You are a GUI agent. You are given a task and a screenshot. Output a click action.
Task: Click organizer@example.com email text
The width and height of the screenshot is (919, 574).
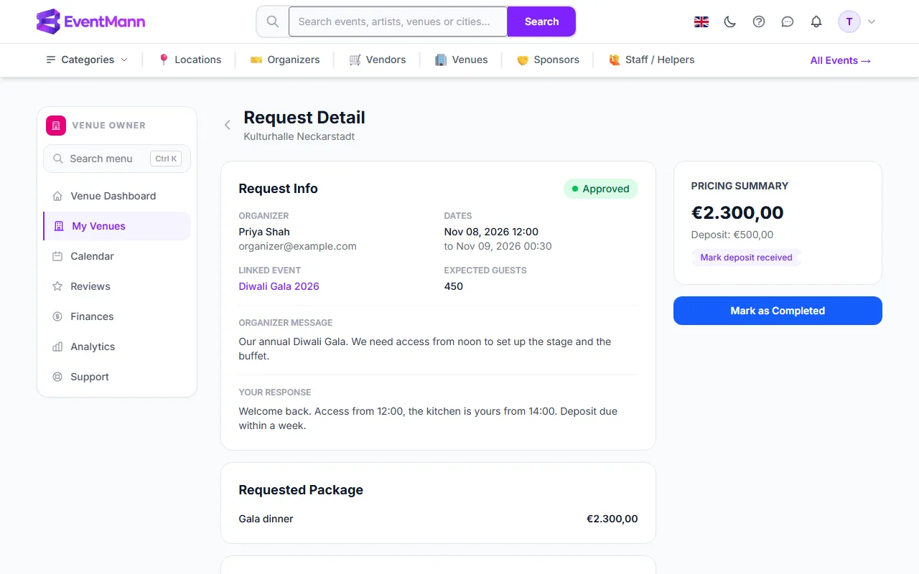[297, 246]
